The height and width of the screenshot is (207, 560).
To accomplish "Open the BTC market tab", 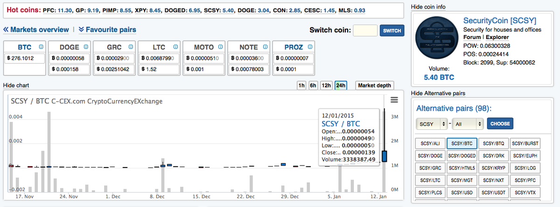I will [x=25, y=47].
